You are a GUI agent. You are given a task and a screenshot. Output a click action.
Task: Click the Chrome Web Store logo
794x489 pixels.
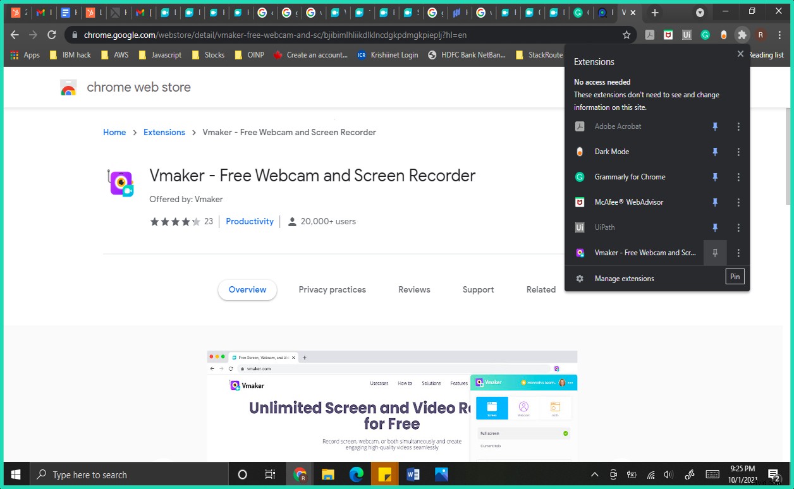coord(68,87)
